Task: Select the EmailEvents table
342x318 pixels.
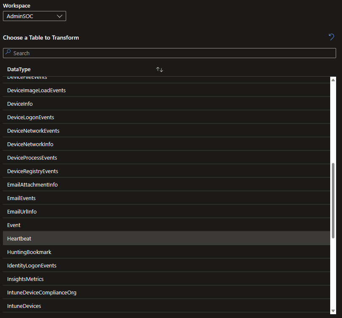Action: click(166, 198)
